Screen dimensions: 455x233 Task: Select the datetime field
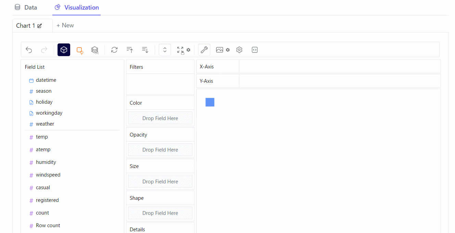click(46, 80)
